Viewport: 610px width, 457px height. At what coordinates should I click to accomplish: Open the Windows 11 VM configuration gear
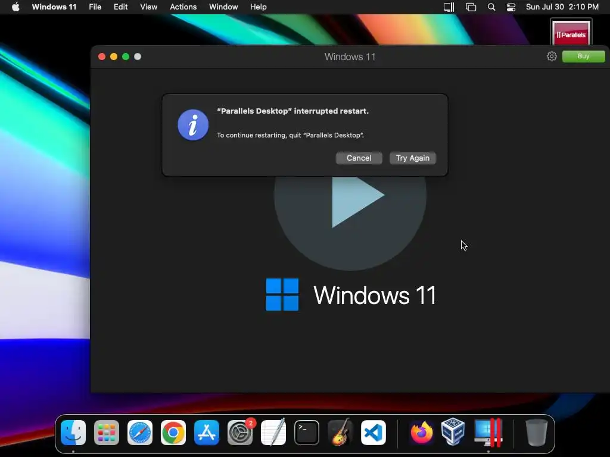[x=551, y=57]
